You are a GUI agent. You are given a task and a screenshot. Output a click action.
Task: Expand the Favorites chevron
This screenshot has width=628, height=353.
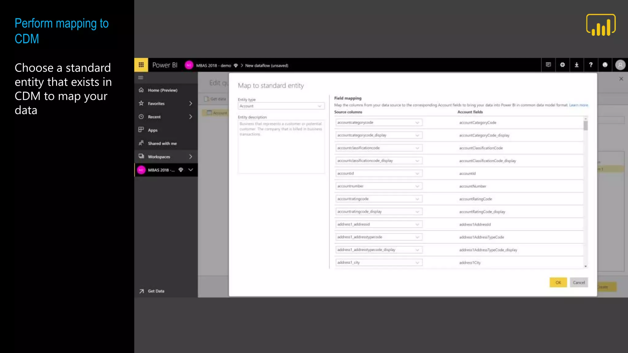(x=191, y=104)
